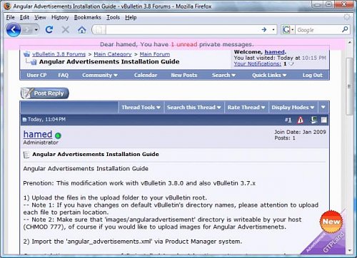Click hamed's green online status icon
Screen dimensions: 357x258
[x=58, y=135]
